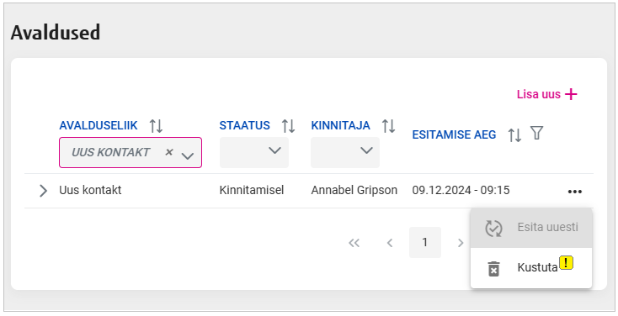Click the 09.12.2024 - 09:15 cell
618x316 pixels.
(461, 191)
